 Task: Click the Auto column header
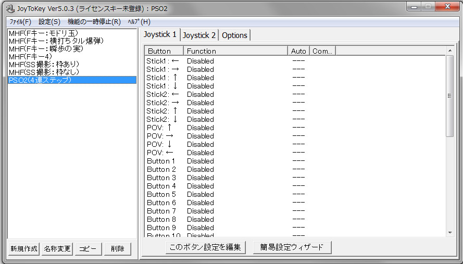coord(298,51)
